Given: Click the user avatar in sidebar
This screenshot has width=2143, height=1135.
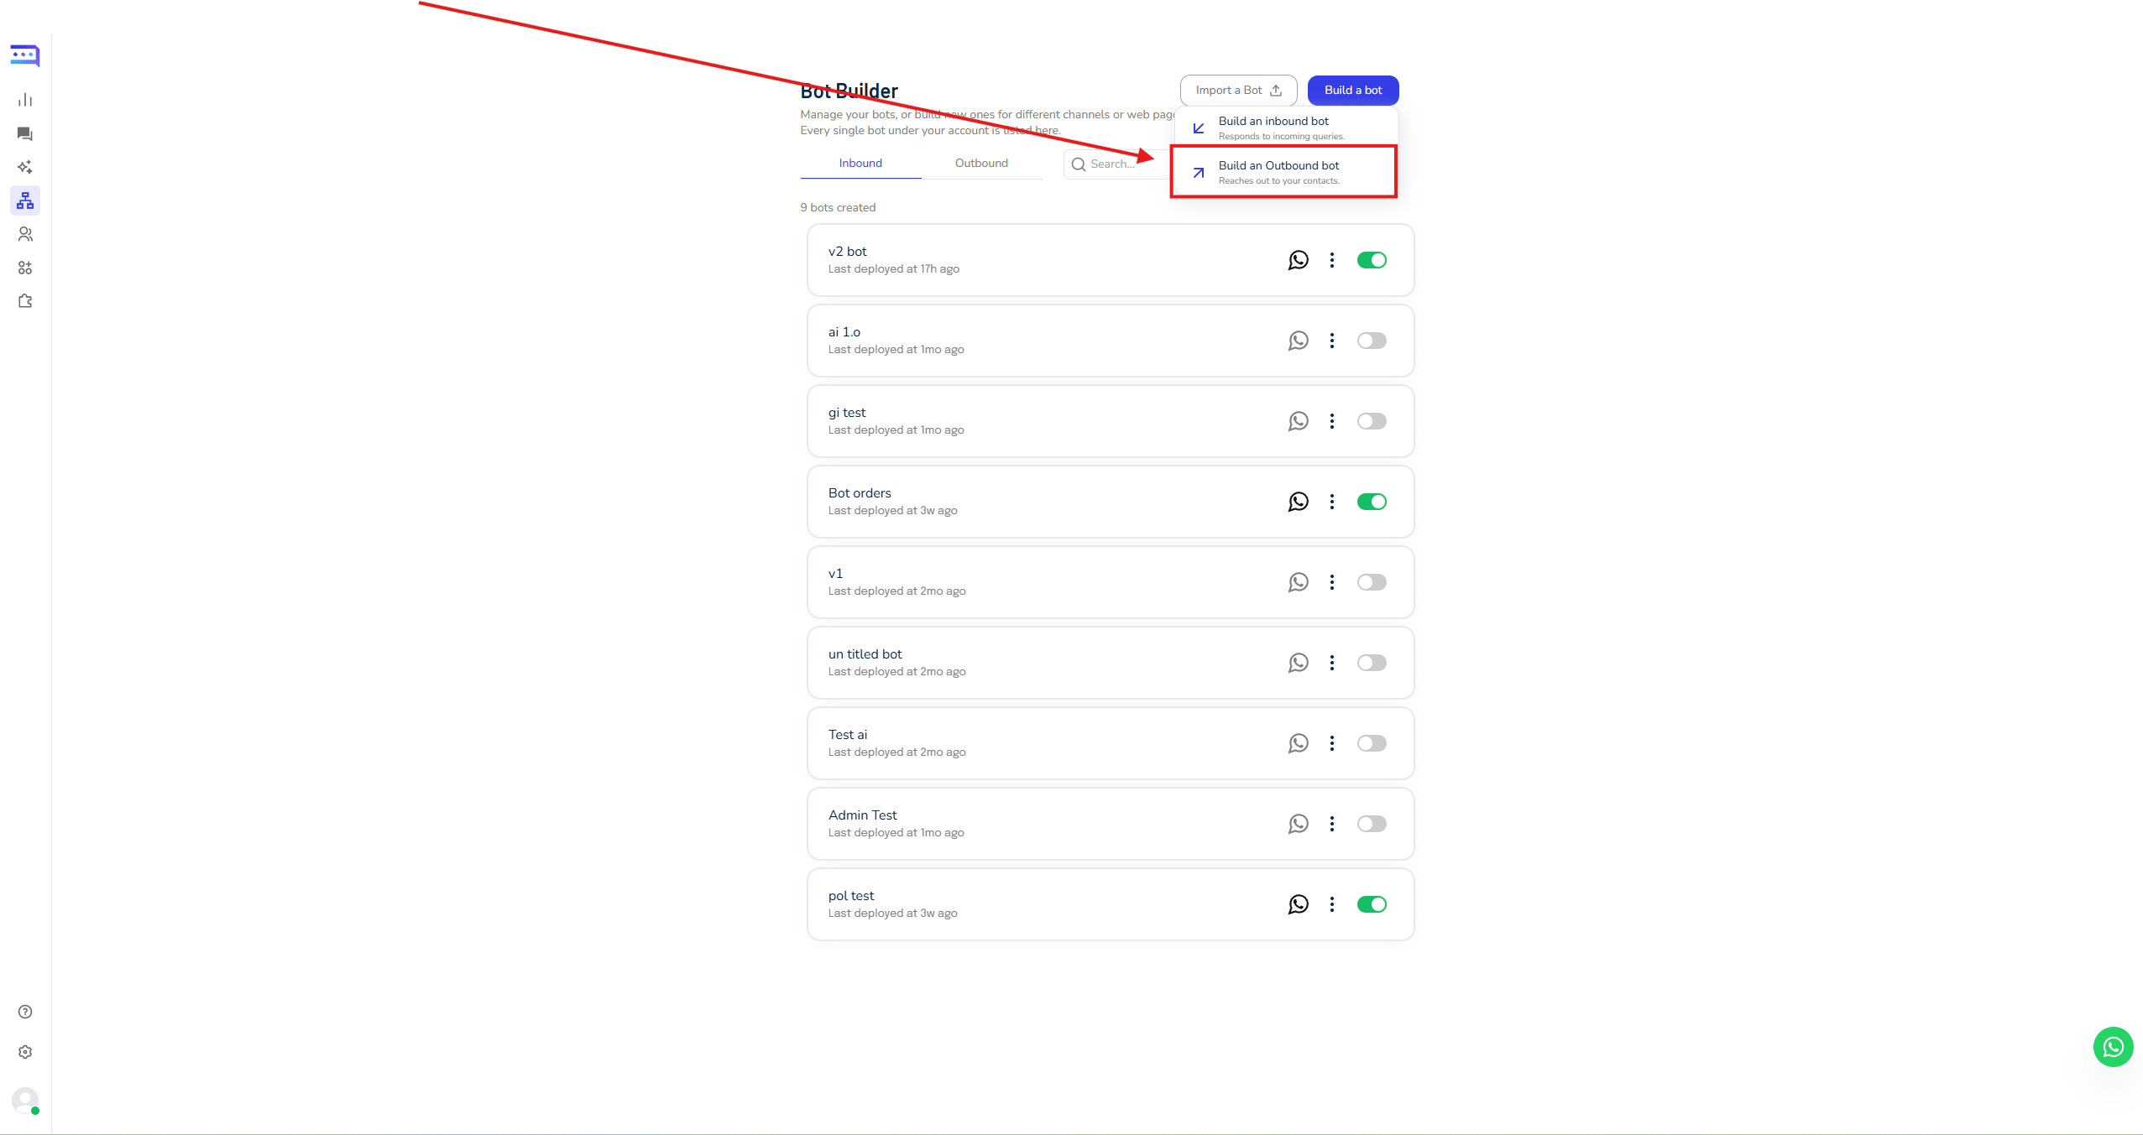Looking at the screenshot, I should tap(25, 1101).
